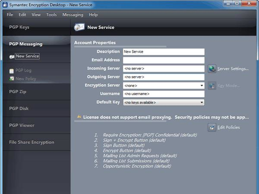This screenshot has height=194, width=259.
Task: Open the Help menu
Action: (x=93, y=15)
